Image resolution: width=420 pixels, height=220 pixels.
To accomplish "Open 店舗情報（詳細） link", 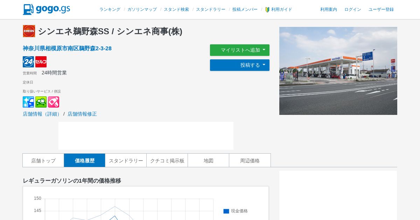I will click(x=42, y=114).
